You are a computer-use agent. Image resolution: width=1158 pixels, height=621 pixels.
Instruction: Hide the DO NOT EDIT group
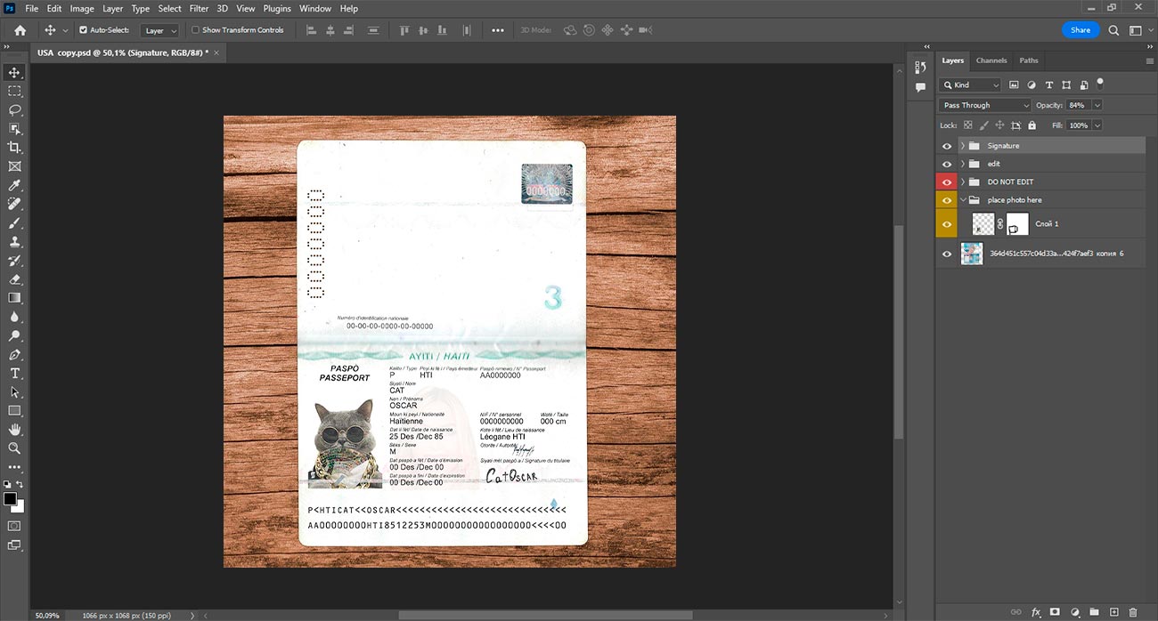click(x=947, y=181)
